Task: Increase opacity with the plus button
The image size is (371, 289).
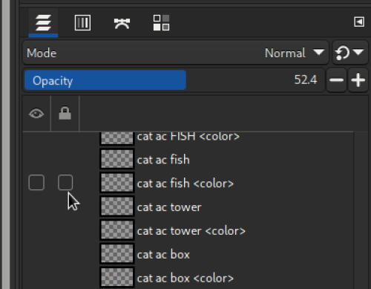Action: (358, 80)
